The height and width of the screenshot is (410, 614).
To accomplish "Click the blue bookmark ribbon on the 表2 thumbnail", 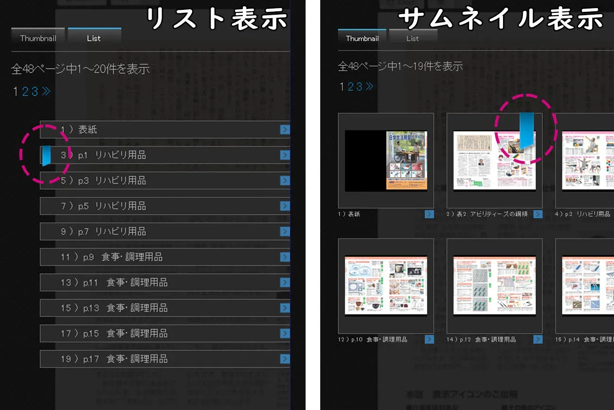I will [525, 131].
